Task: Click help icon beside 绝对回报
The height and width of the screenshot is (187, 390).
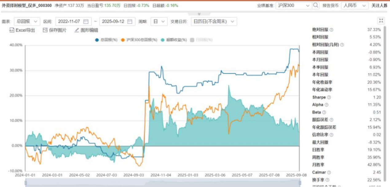Action: [331, 30]
